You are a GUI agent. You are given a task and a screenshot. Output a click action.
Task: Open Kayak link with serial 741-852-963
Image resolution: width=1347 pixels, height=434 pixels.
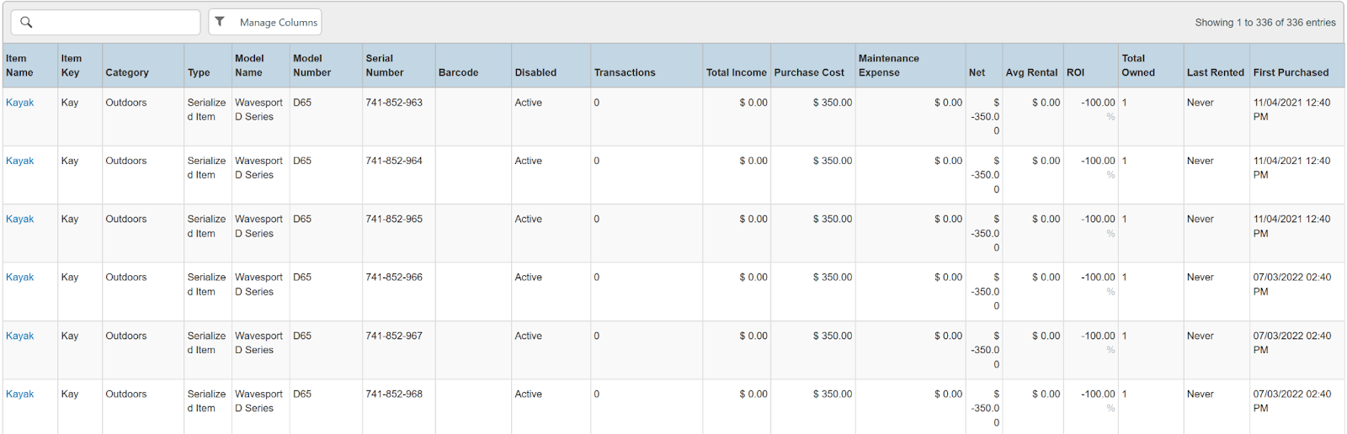(20, 103)
